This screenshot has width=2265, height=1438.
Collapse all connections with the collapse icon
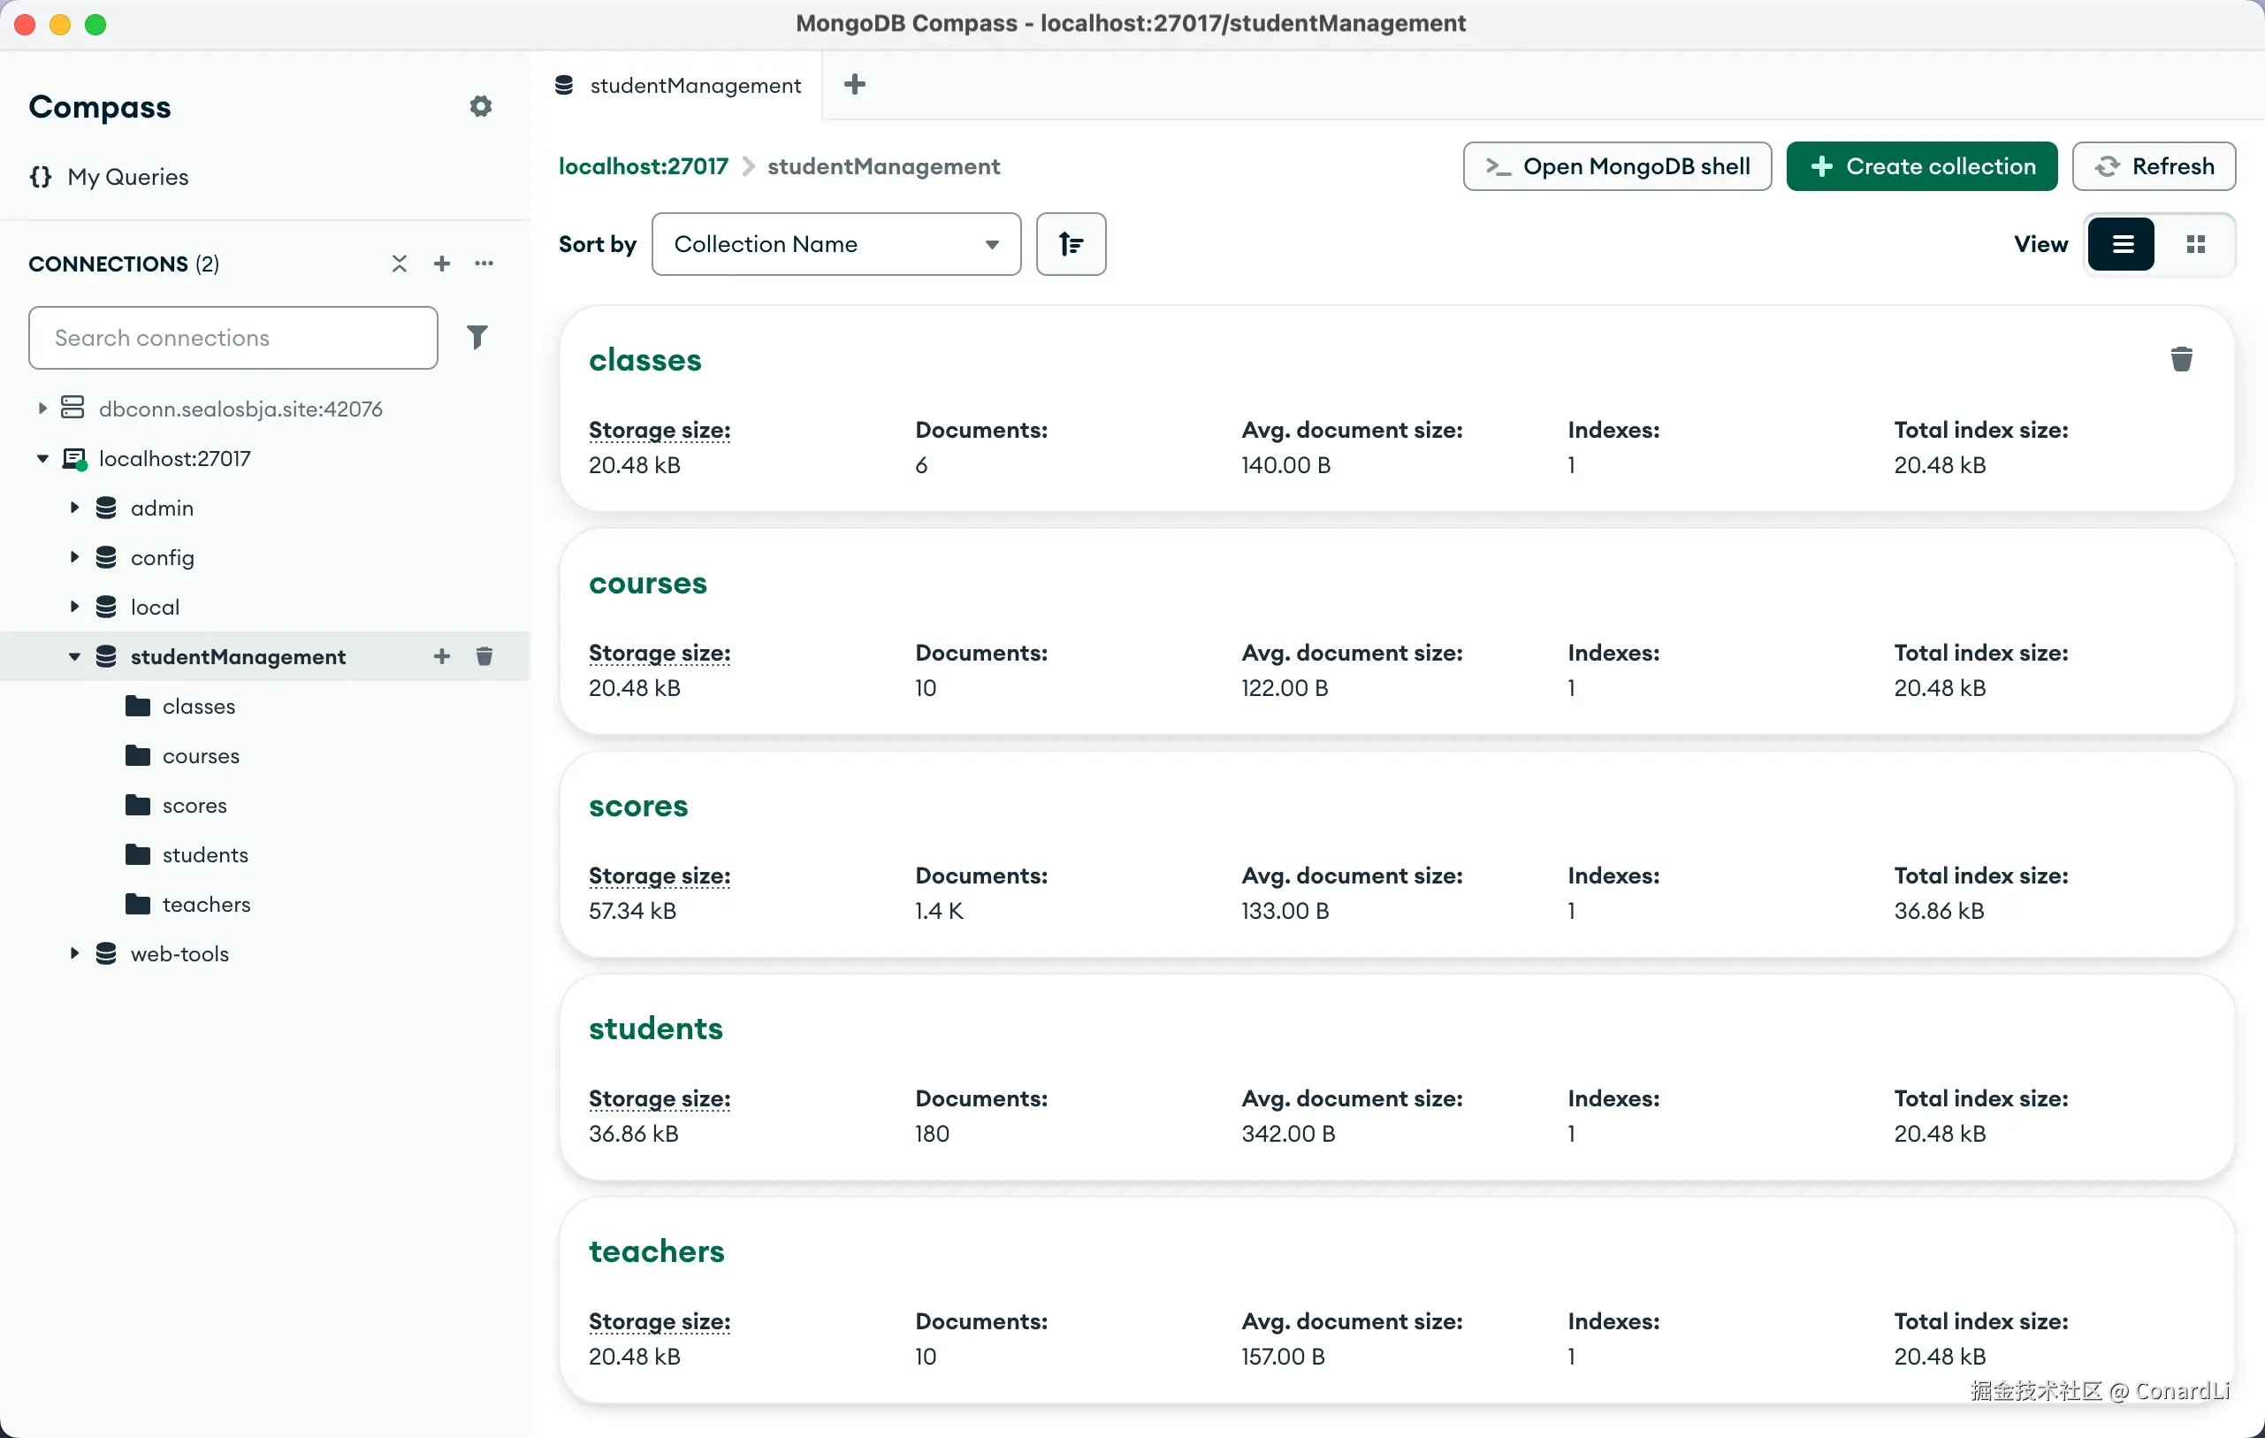[399, 264]
